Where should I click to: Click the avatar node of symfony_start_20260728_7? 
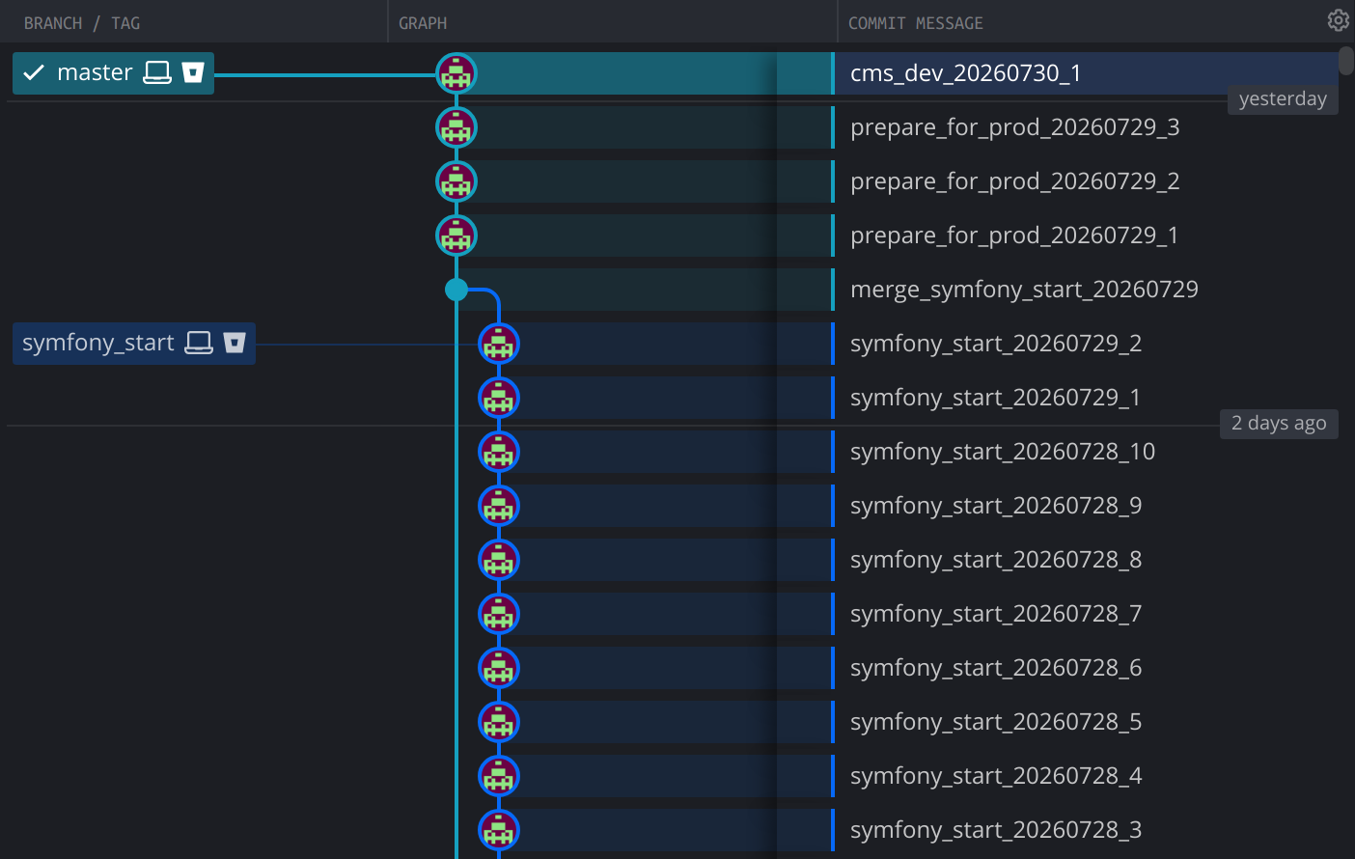pyautogui.click(x=499, y=614)
